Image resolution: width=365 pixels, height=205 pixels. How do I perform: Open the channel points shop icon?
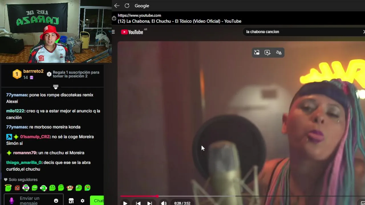click(71, 201)
